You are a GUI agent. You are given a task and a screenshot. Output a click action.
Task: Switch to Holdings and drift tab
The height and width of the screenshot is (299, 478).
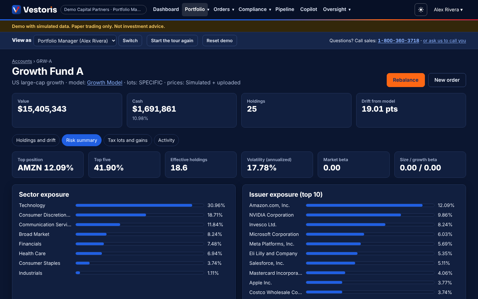click(x=36, y=140)
